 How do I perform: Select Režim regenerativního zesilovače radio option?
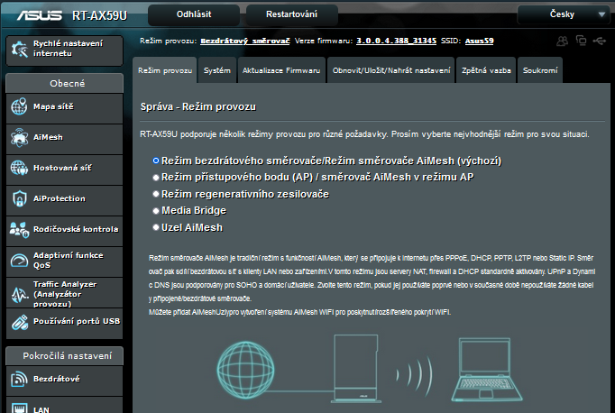156,195
